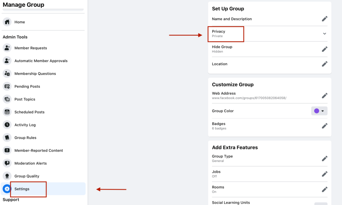Screen dimensions: 342x205
Task: Edit the Badges setting pencil
Action: point(324,126)
